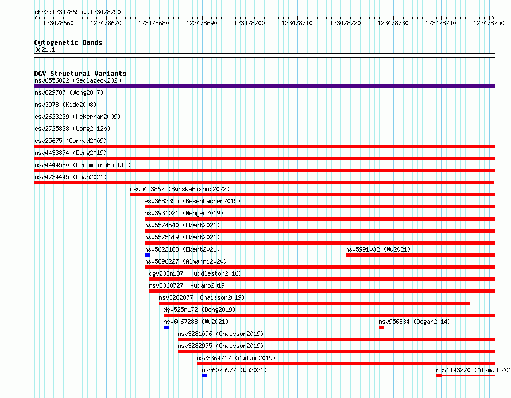Click ruler position 123478680
511x398 pixels.
point(153,23)
